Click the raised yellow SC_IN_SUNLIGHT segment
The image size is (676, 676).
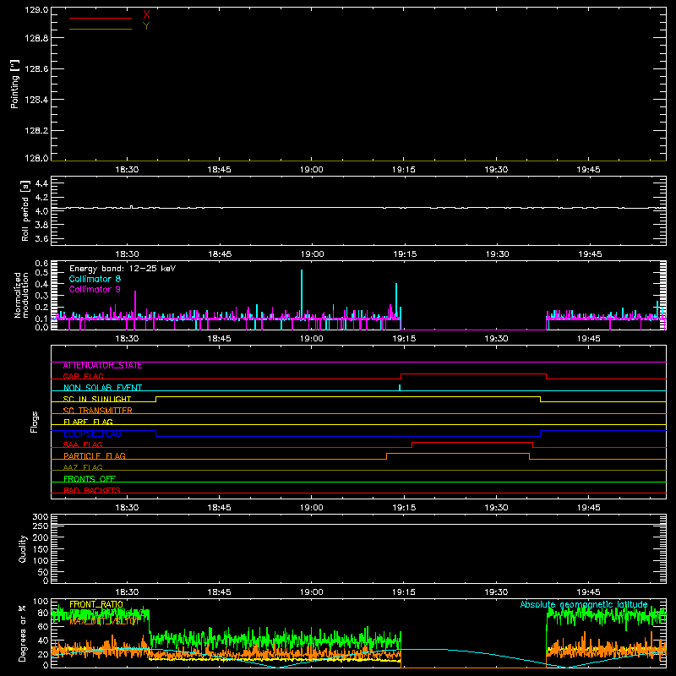click(x=348, y=396)
